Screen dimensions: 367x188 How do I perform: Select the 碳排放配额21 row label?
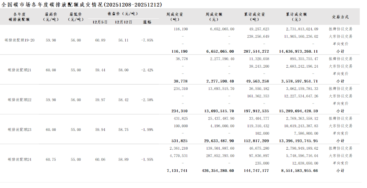(x=19, y=70)
